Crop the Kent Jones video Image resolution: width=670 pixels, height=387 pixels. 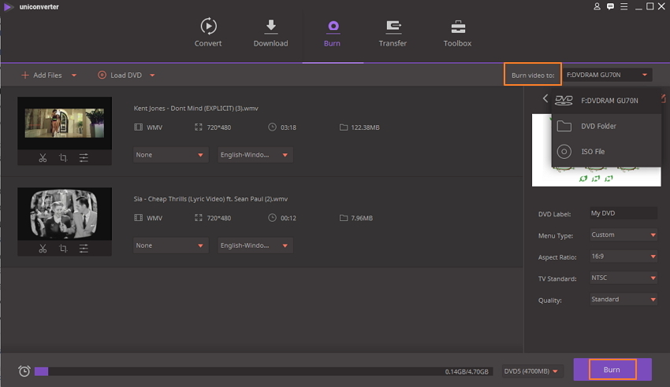63,157
